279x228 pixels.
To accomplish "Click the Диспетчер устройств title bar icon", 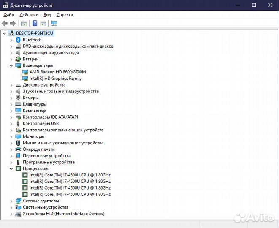I will tap(5, 5).
